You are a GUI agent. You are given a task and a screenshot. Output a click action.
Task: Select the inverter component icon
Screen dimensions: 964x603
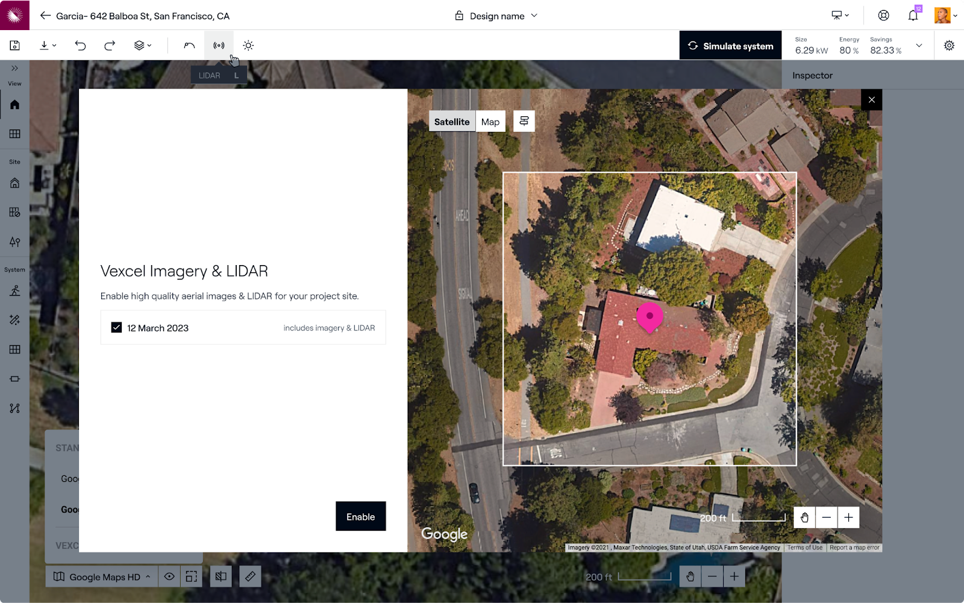tap(14, 379)
